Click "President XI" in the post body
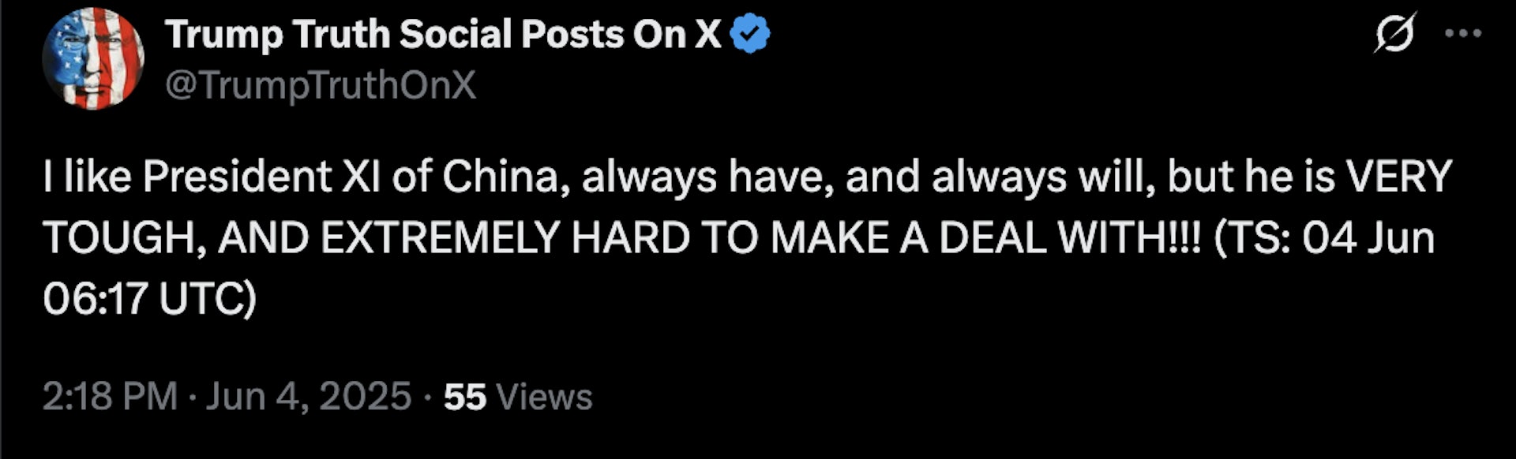Screen dimensions: 1516x459 click(262, 177)
